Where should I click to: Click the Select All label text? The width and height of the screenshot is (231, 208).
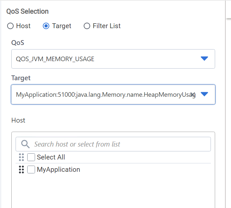click(51, 157)
